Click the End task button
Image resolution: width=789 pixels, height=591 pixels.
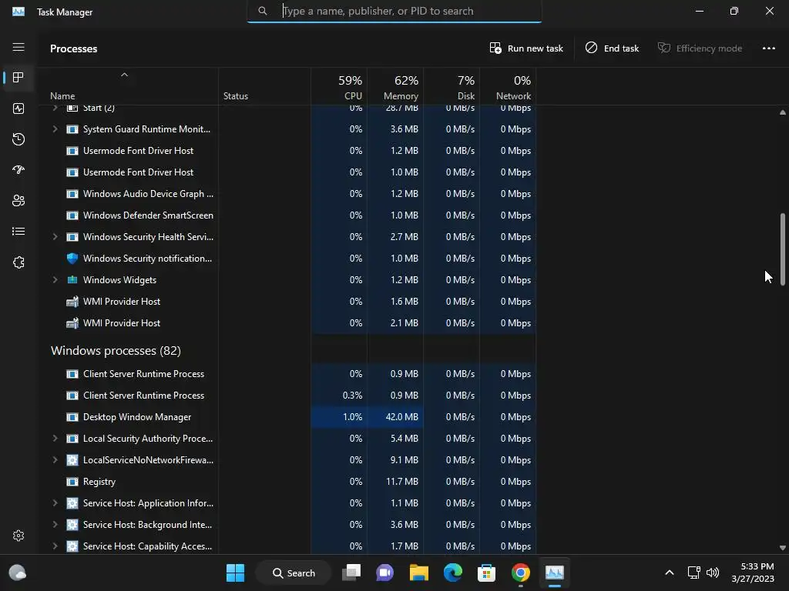(612, 48)
